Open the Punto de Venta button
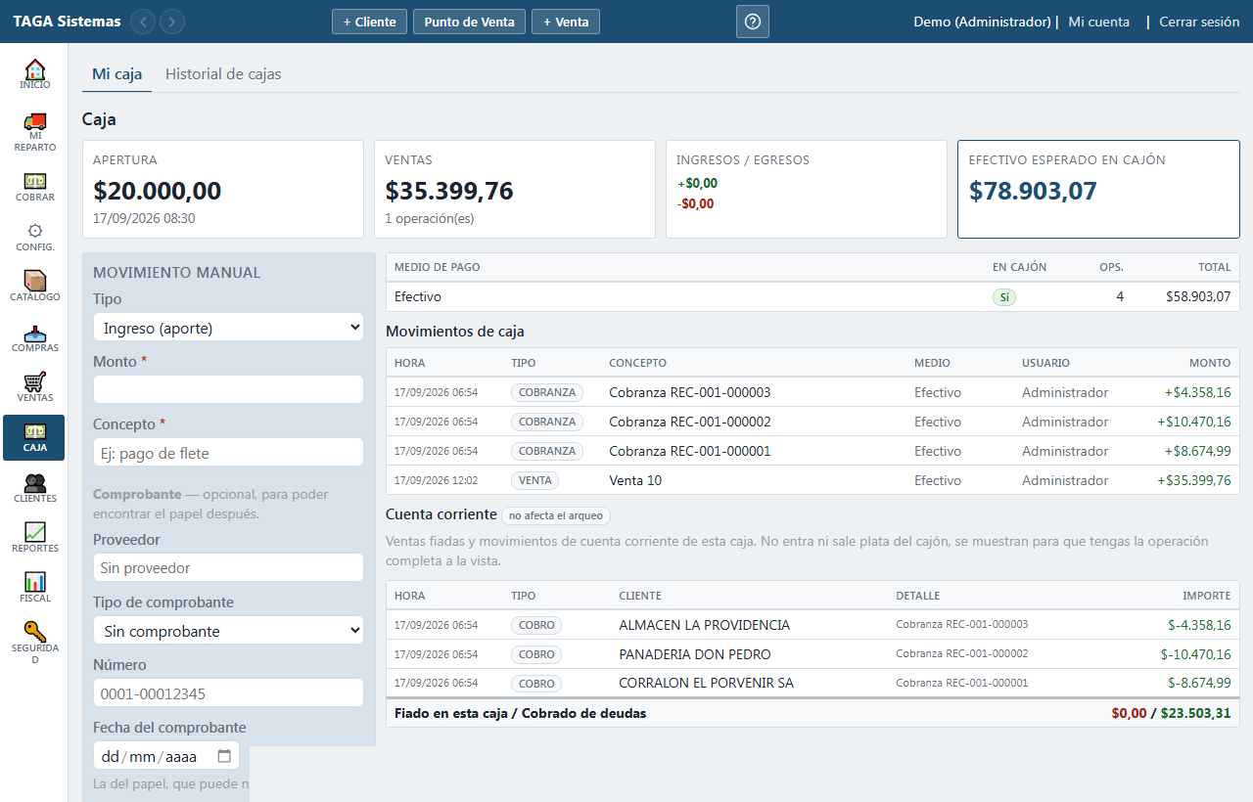 coord(470,22)
